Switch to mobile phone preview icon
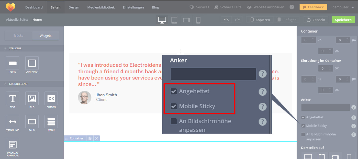Screen dimensions: 358x159 coord(198,20)
